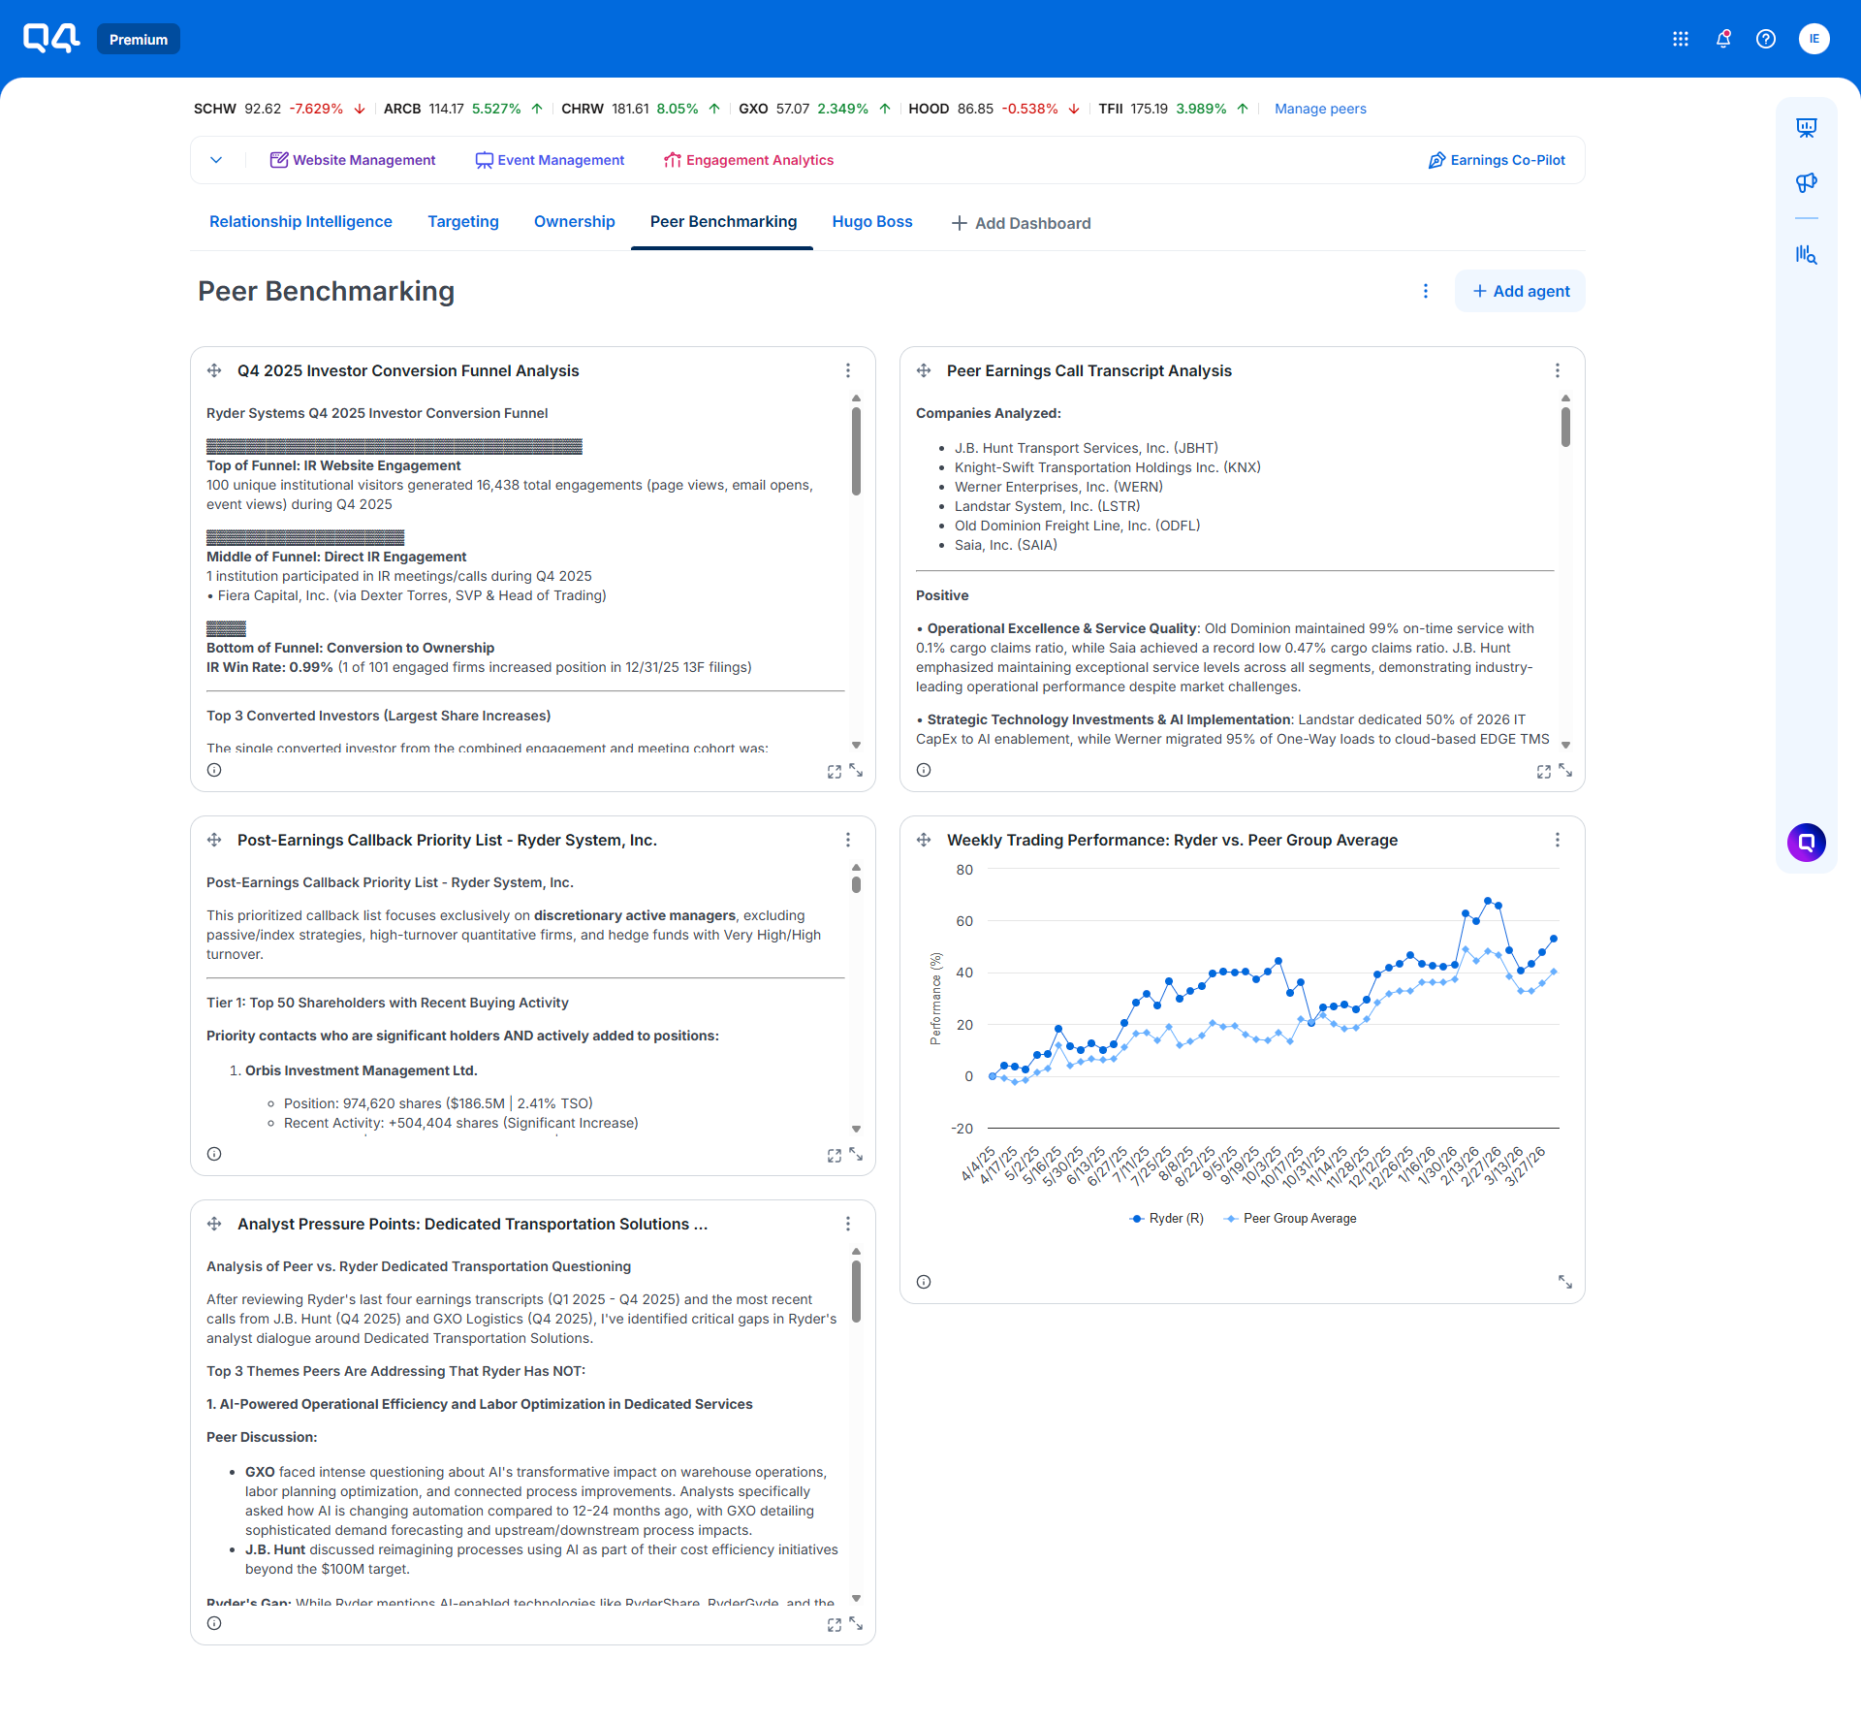Expand Post-Earnings Callback card to fullscreen
Image resolution: width=1861 pixels, height=1723 pixels.
tap(835, 1156)
